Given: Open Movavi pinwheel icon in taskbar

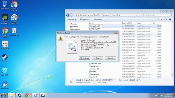Looking at the screenshot, I should (35, 96).
